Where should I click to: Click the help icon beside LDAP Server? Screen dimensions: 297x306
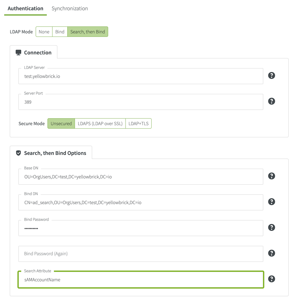[x=272, y=75]
